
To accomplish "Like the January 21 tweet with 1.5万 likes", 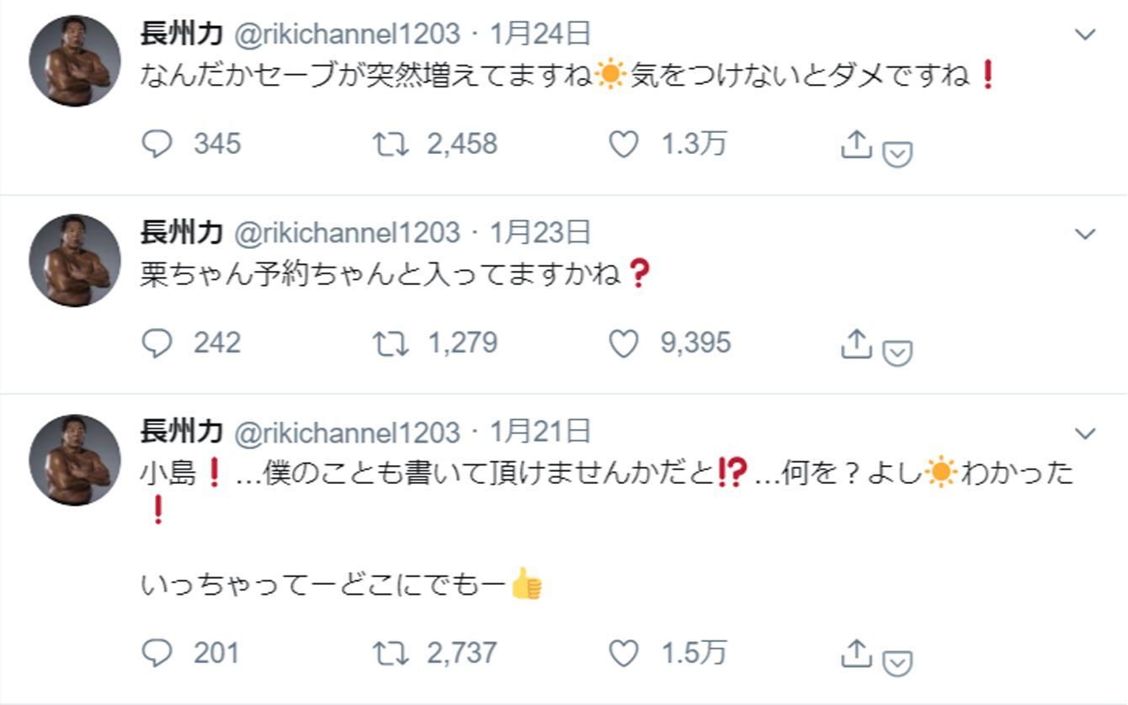I will click(x=623, y=653).
